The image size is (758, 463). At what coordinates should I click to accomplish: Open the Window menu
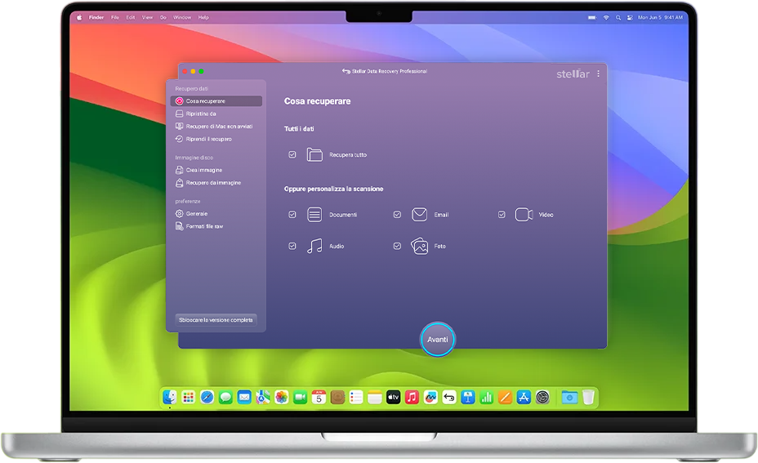coord(182,17)
